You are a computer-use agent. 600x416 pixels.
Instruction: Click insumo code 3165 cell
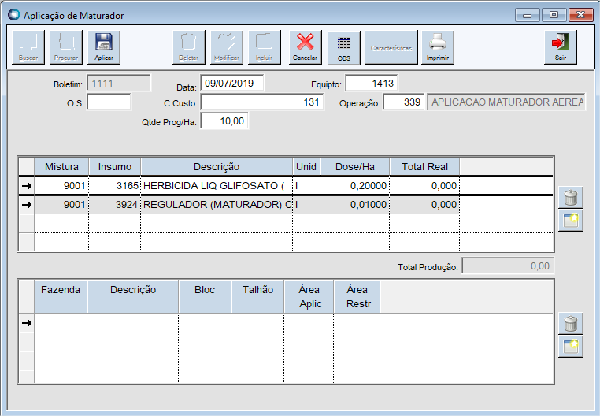[115, 186]
